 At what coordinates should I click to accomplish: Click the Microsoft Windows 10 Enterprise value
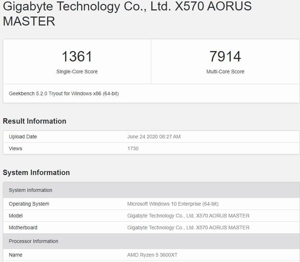[173, 204]
